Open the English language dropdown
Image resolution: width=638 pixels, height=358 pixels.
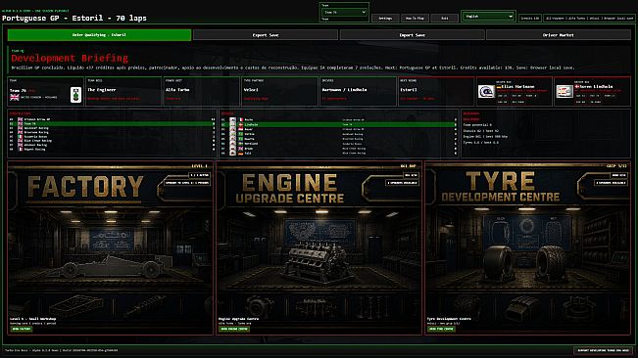point(488,17)
